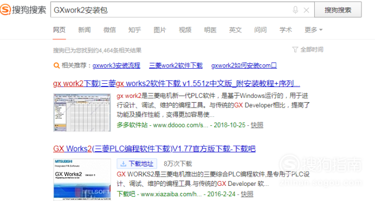Click the microphone voice search icon
The height and width of the screenshot is (201, 375).
click(x=295, y=10)
